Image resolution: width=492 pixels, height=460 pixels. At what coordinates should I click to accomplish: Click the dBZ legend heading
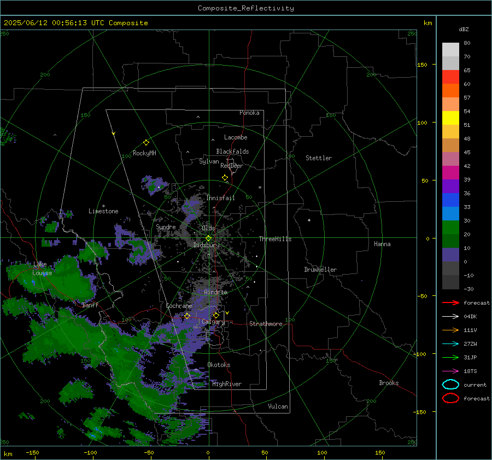click(464, 29)
